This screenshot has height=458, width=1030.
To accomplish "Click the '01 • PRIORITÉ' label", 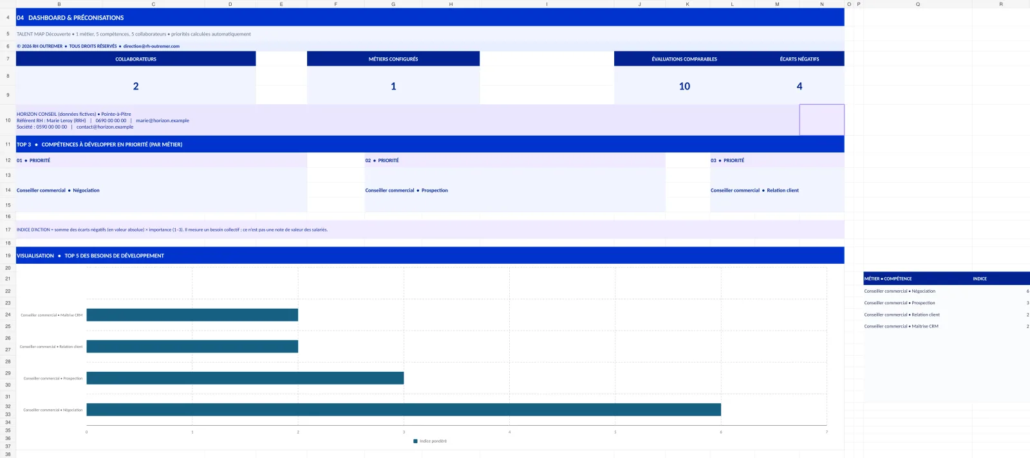I will [x=33, y=160].
